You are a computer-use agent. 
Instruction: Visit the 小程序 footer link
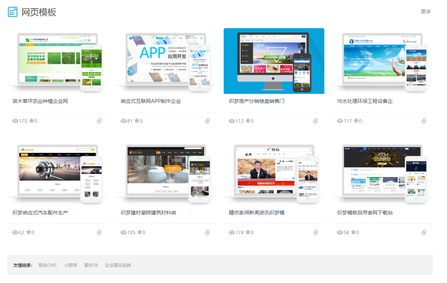70,265
